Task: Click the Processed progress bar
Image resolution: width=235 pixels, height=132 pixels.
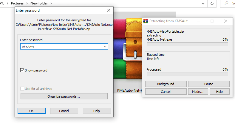Action: [x=187, y=74]
